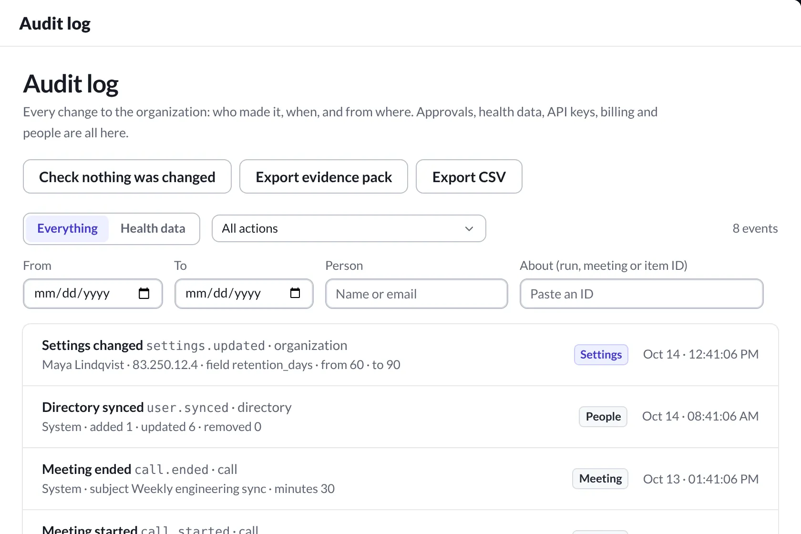801x534 pixels.
Task: Switch to the Health data filter tab
Action: 153,228
